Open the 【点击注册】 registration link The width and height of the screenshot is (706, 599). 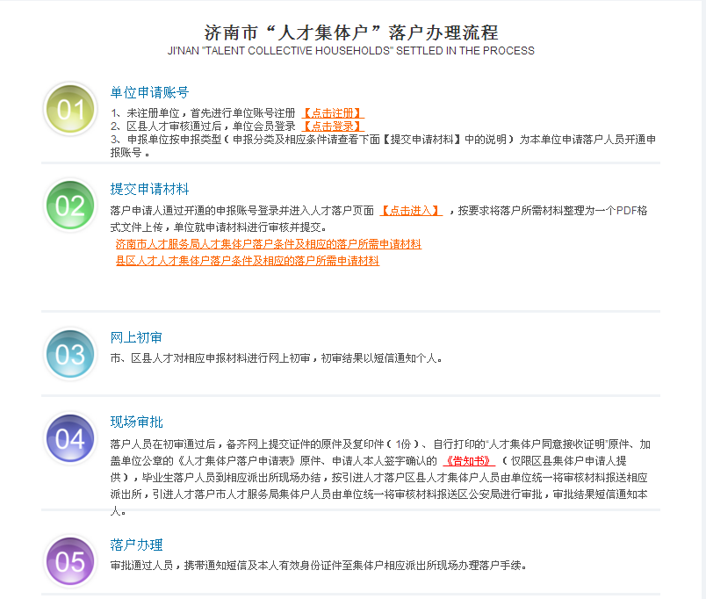pos(331,112)
